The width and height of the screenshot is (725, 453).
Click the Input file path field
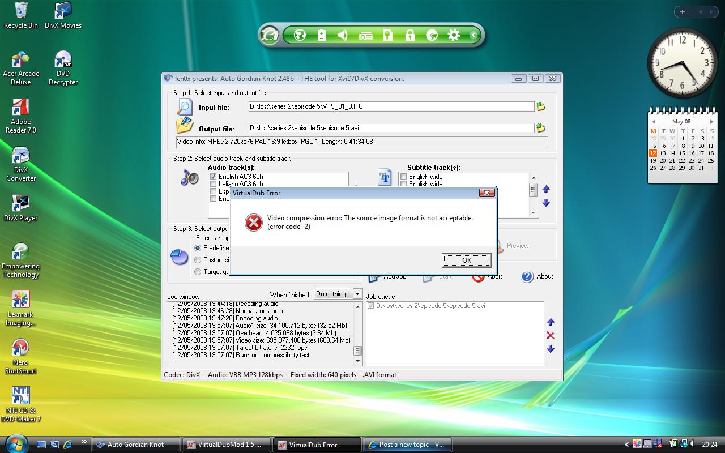pyautogui.click(x=391, y=106)
